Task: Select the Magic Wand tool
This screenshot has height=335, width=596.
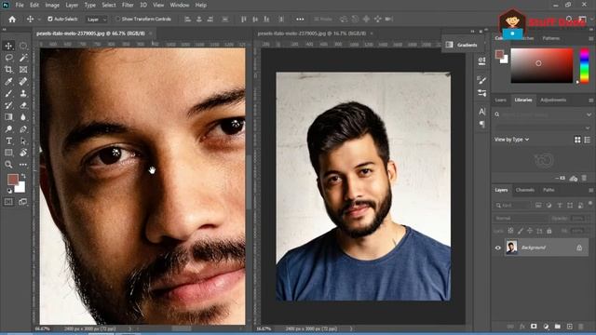Action: coord(23,58)
